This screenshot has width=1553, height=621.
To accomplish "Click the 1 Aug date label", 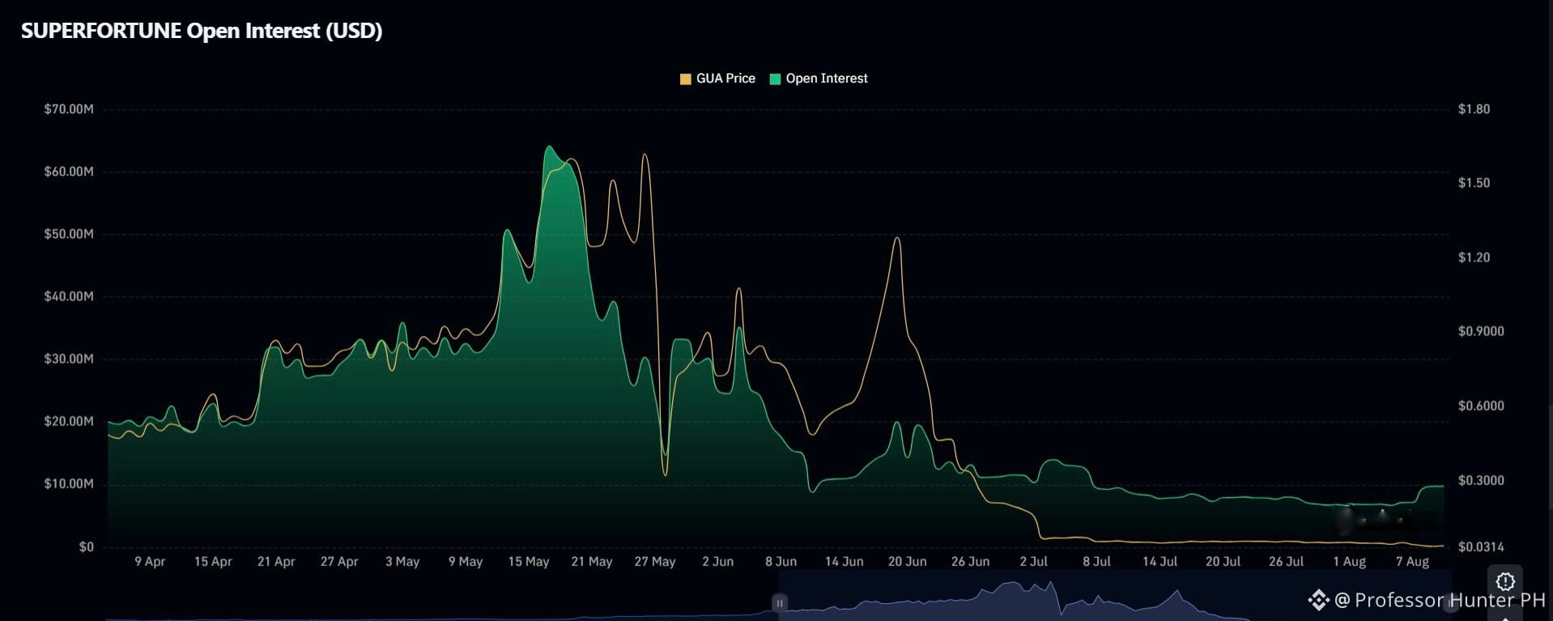I will click(1350, 561).
